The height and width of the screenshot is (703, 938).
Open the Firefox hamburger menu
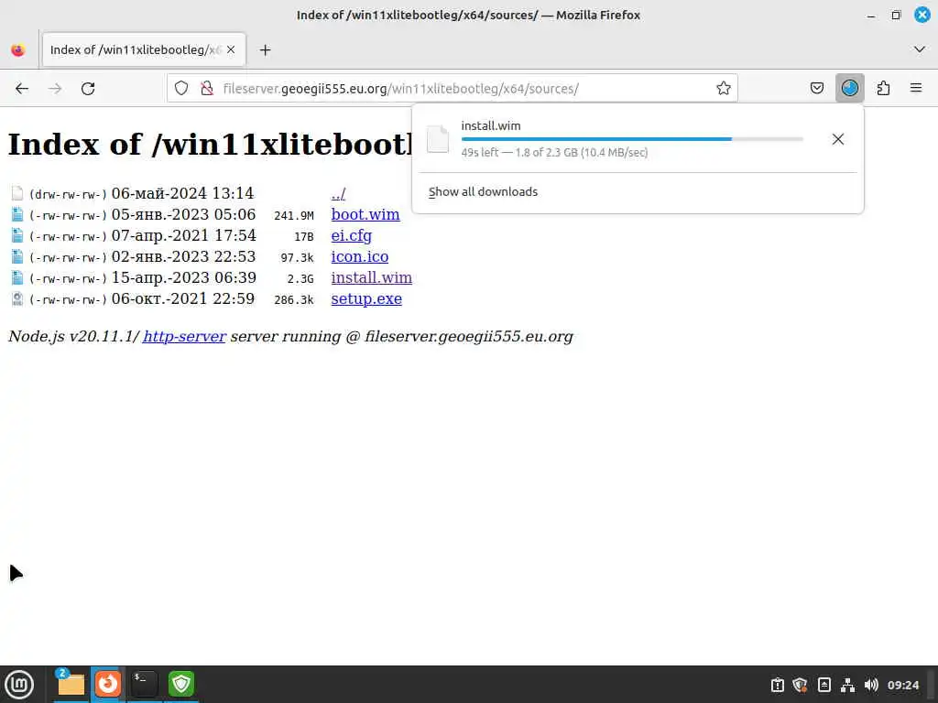(x=916, y=89)
